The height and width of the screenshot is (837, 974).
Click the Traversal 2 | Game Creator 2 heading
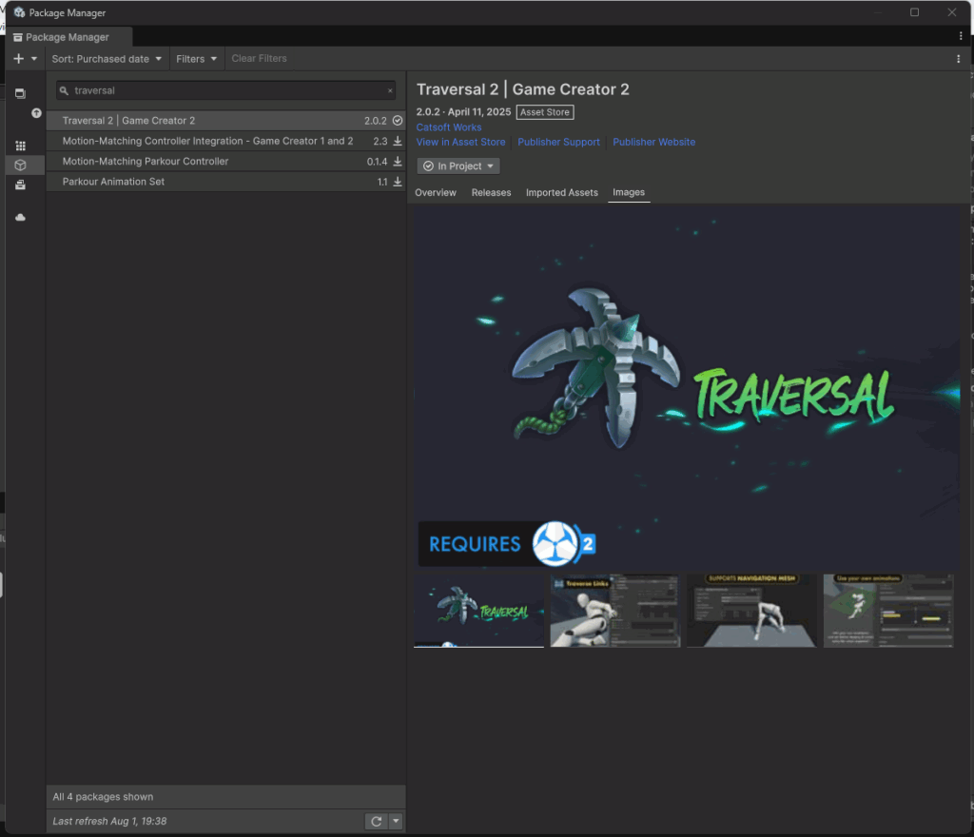[x=522, y=89]
